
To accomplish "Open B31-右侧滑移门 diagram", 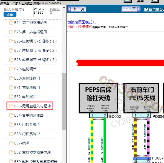I will pos(27,87).
